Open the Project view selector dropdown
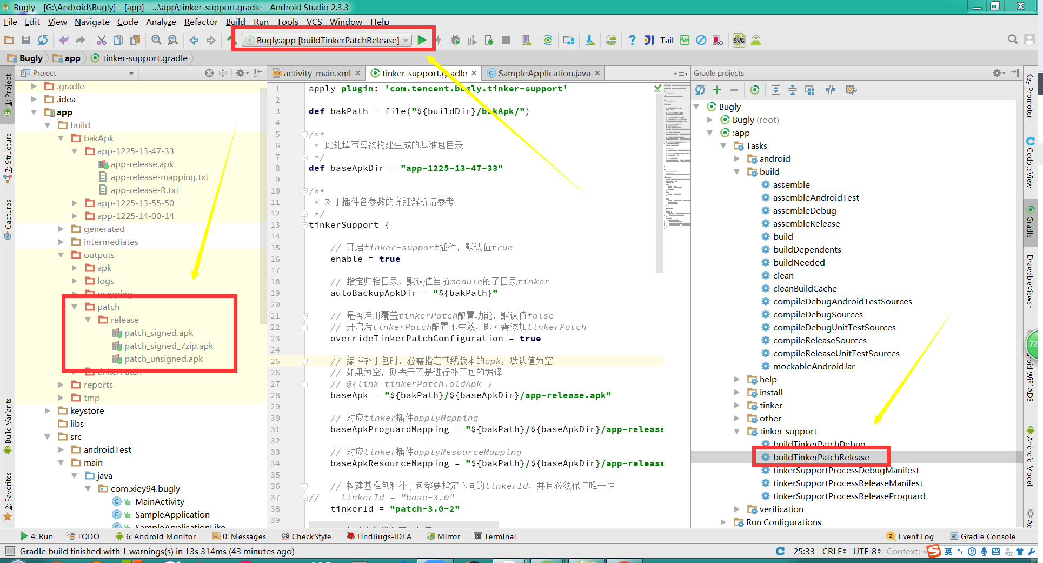Screen dimensions: 1043x563 pyautogui.click(x=77, y=73)
